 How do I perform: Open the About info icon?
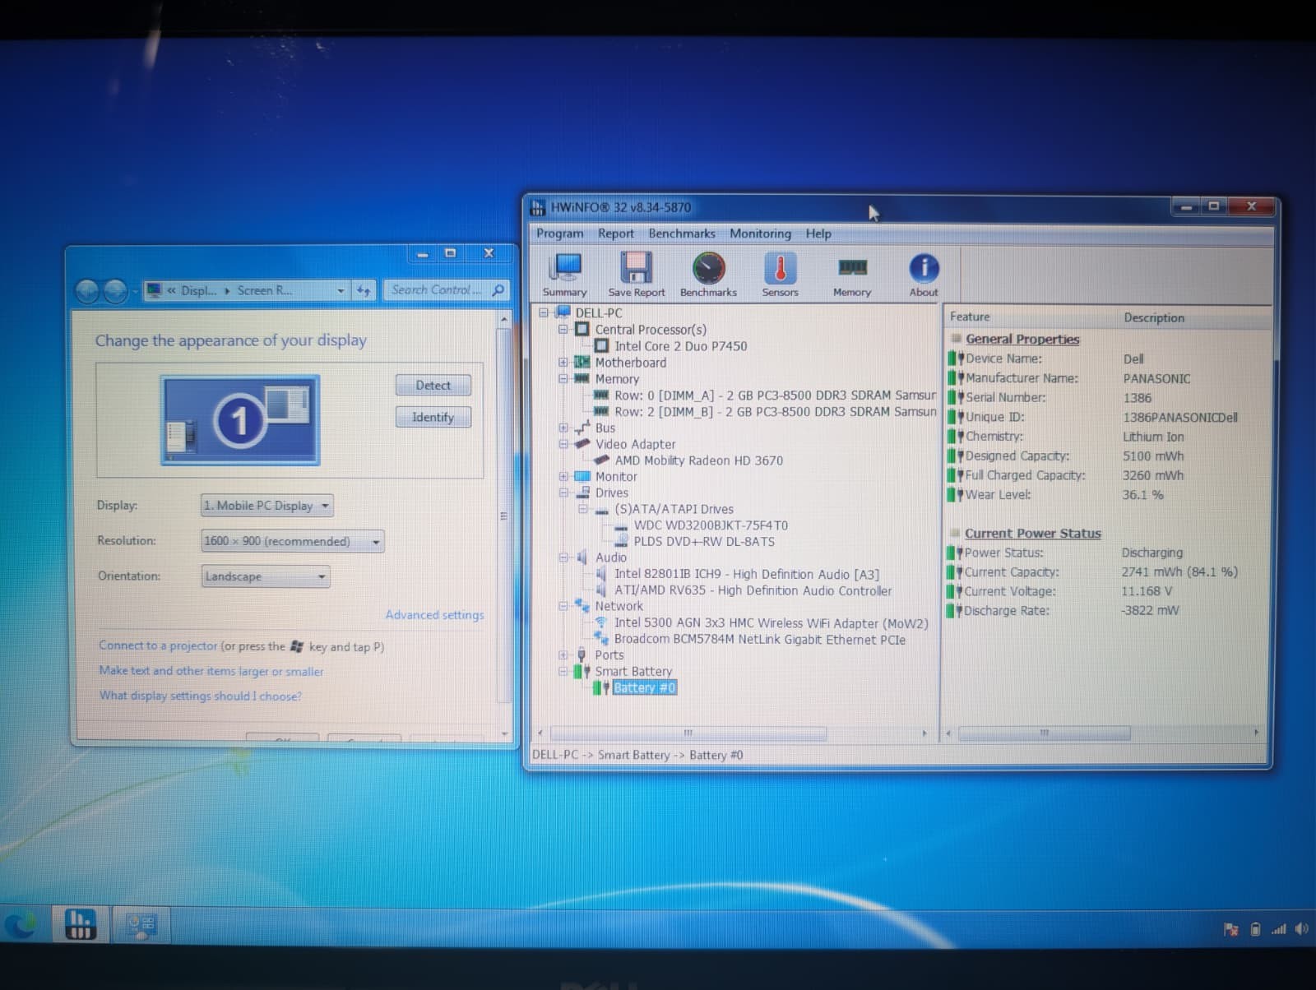click(x=924, y=275)
